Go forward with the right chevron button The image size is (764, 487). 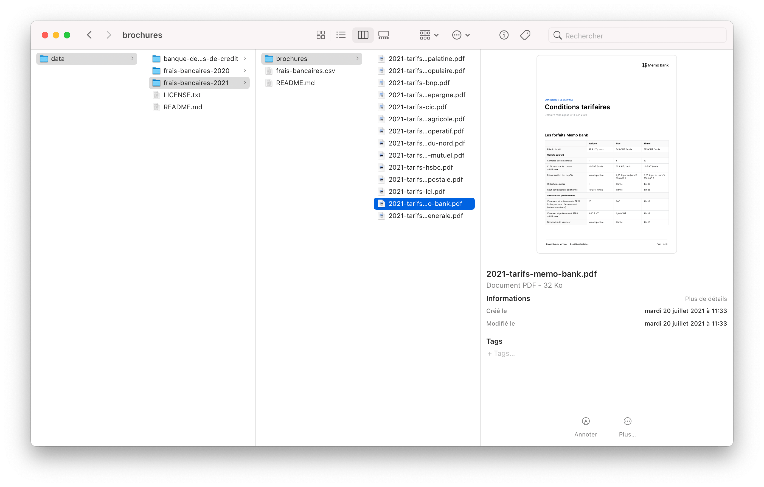click(108, 35)
